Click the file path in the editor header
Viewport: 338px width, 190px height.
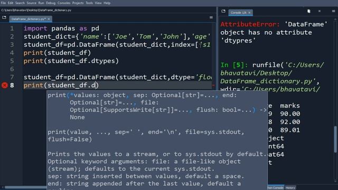(x=36, y=10)
